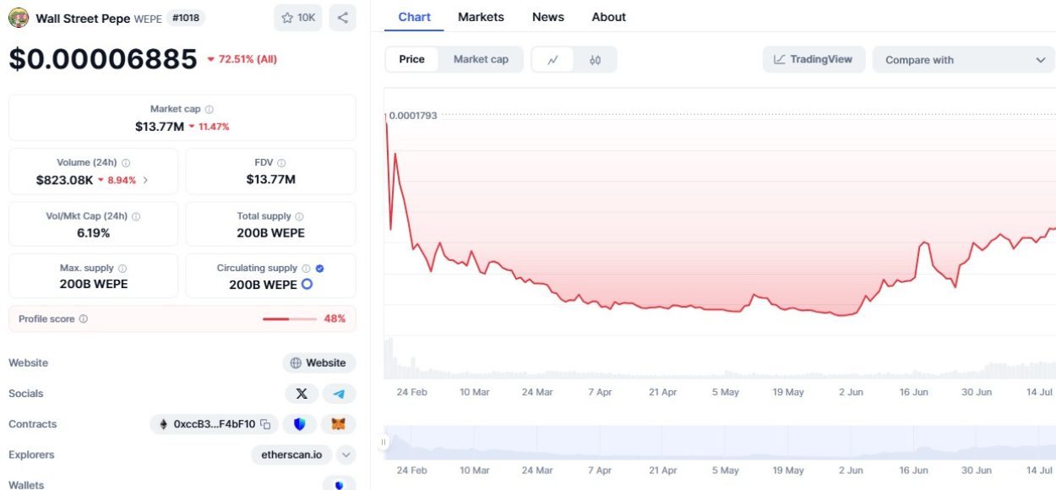Screen dimensions: 1056x490
Task: Share Wall Street Pepe via share icon
Action: [342, 18]
